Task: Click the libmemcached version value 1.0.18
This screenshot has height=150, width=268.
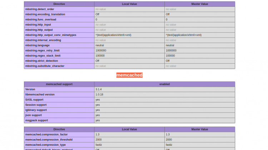Action: coord(100,95)
